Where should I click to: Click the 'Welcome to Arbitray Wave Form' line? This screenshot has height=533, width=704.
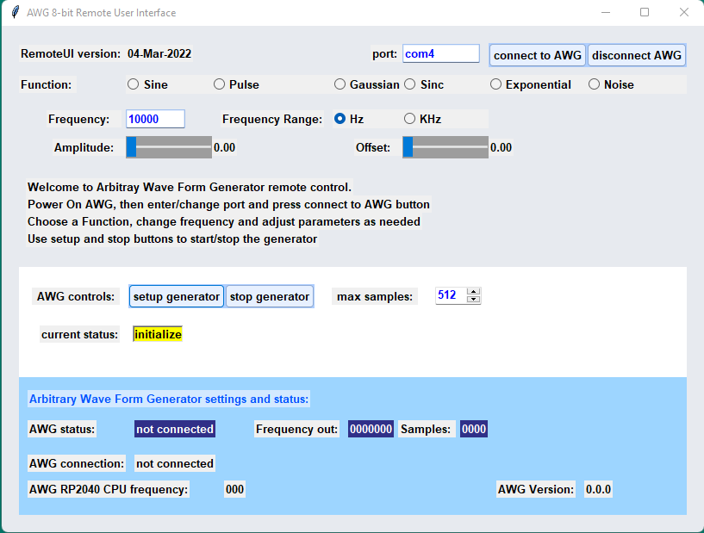190,187
